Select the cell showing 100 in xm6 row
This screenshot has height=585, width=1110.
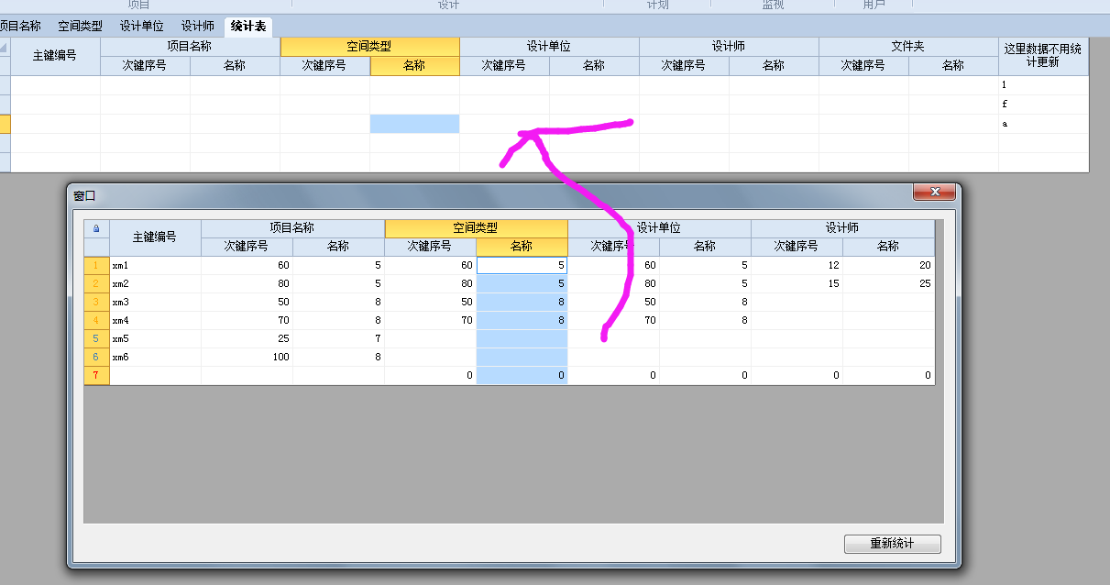coord(247,357)
